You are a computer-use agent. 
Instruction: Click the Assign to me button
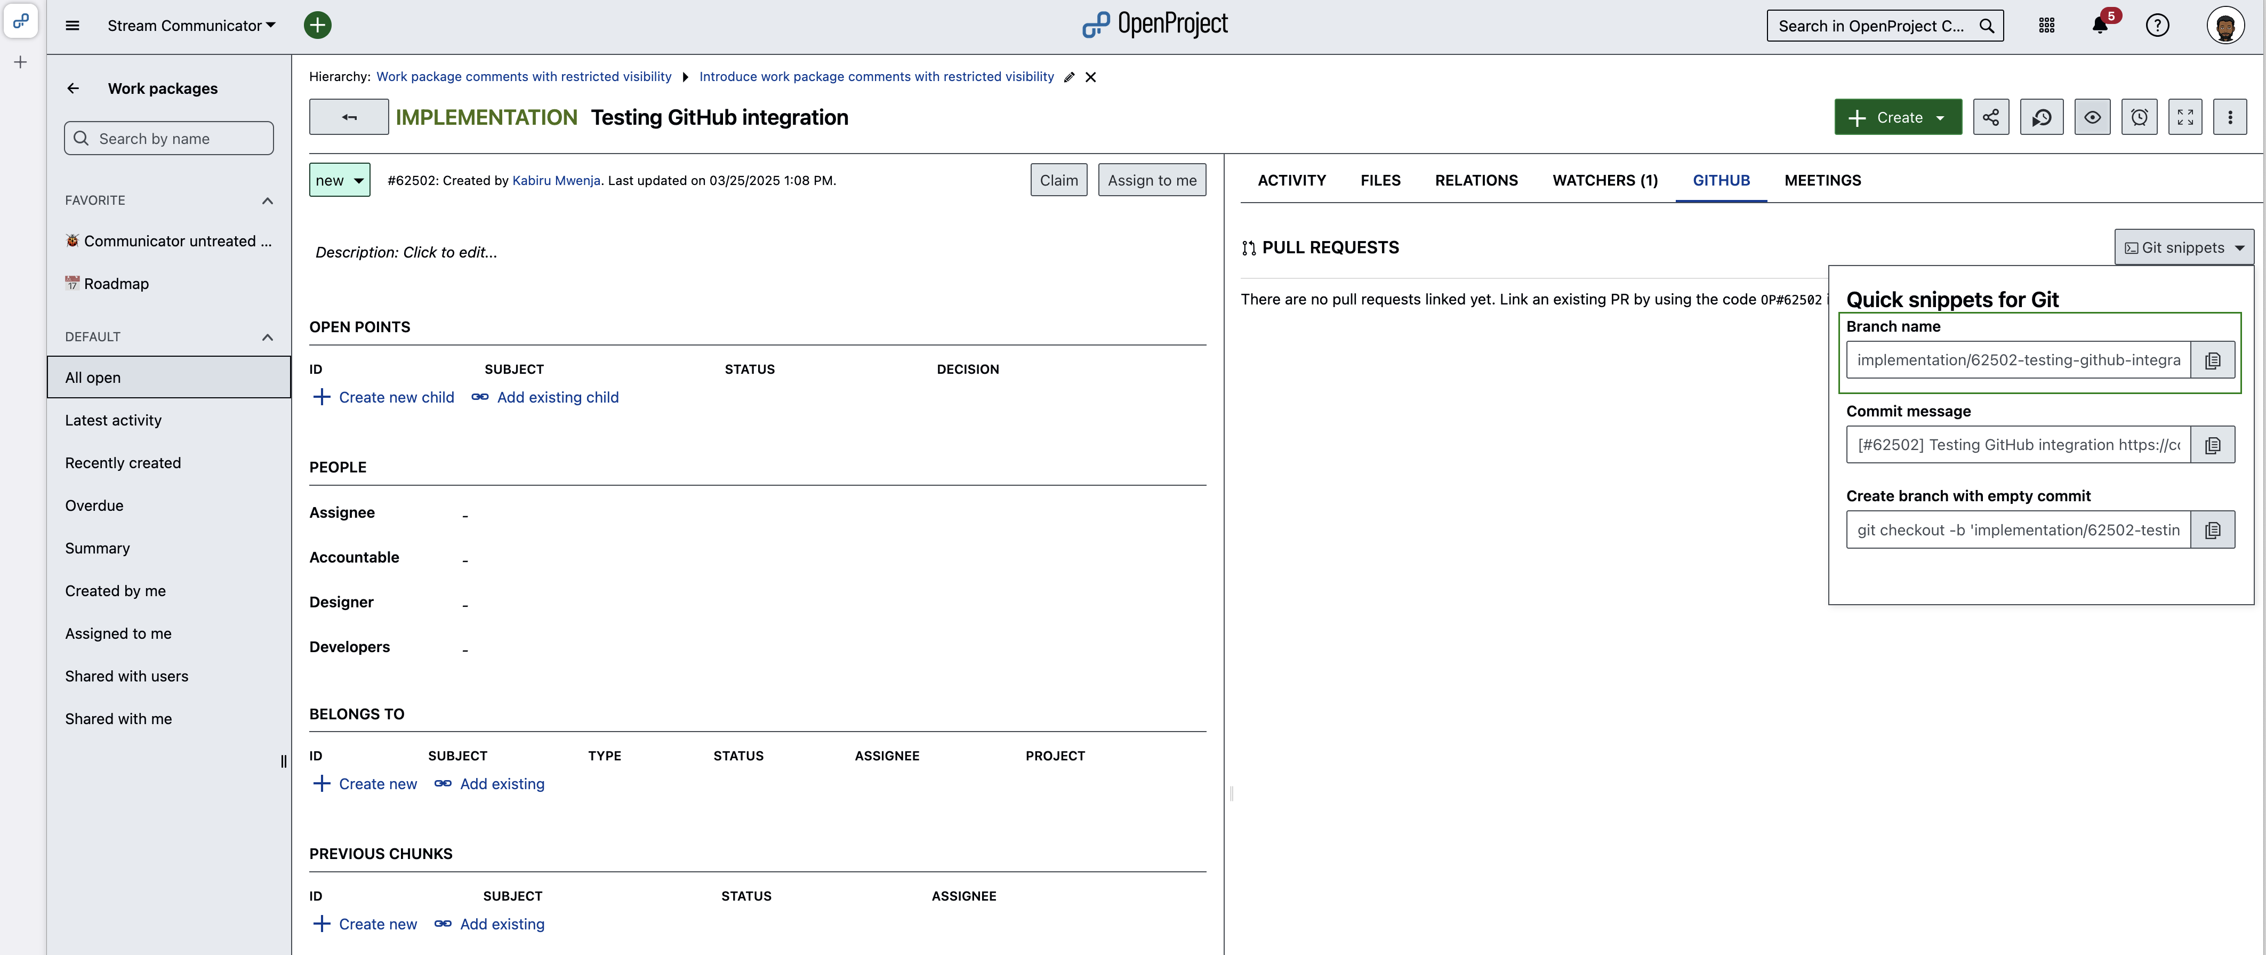pos(1152,180)
